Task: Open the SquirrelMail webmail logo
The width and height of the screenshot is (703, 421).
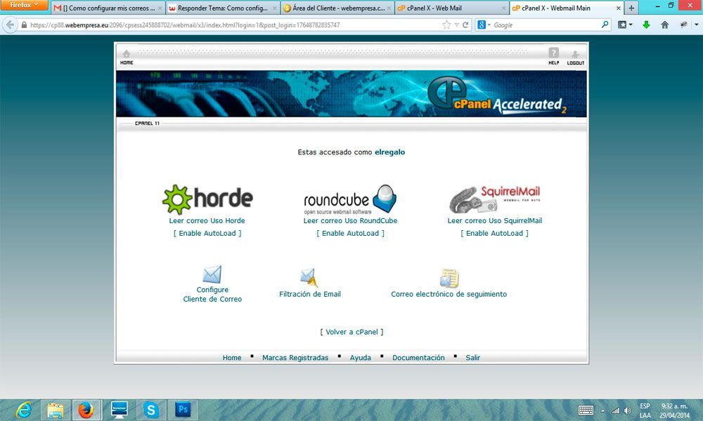Action: 494,199
